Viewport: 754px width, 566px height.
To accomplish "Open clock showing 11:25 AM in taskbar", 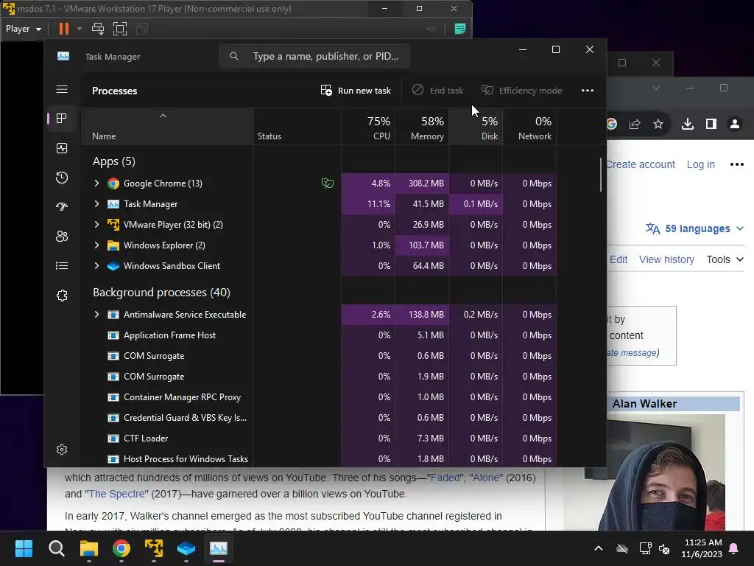I will (702, 548).
